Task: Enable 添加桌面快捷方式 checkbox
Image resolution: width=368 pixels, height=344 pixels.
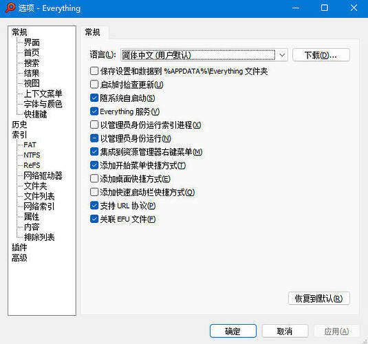Action: 94,178
